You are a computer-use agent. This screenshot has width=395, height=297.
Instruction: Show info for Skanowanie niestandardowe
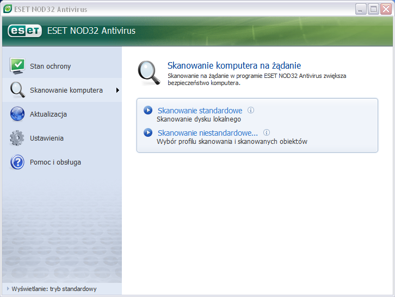(266, 132)
